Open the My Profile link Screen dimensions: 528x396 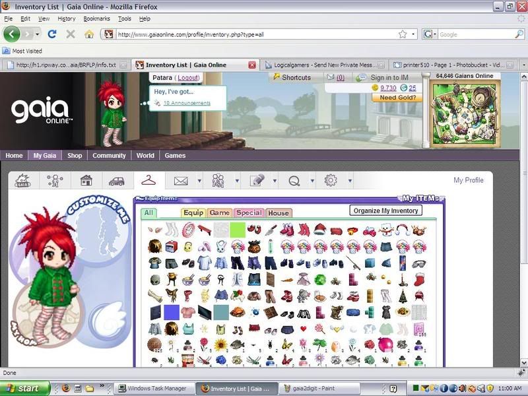click(x=469, y=180)
